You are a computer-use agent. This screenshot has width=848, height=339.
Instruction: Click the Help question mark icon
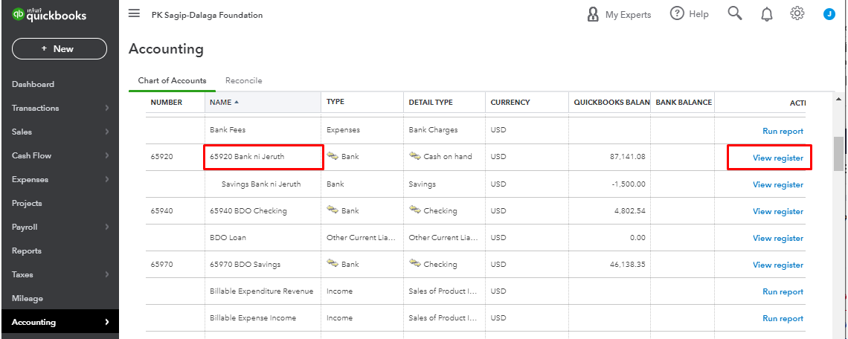pyautogui.click(x=677, y=14)
